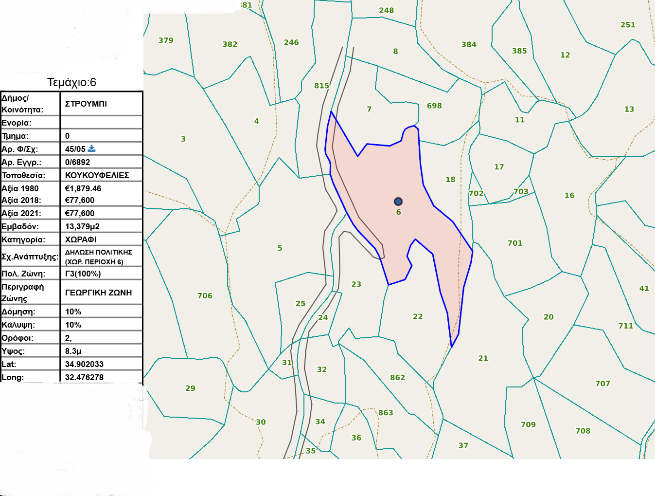
Task: Click parcel 21 on the map
Action: 483,358
